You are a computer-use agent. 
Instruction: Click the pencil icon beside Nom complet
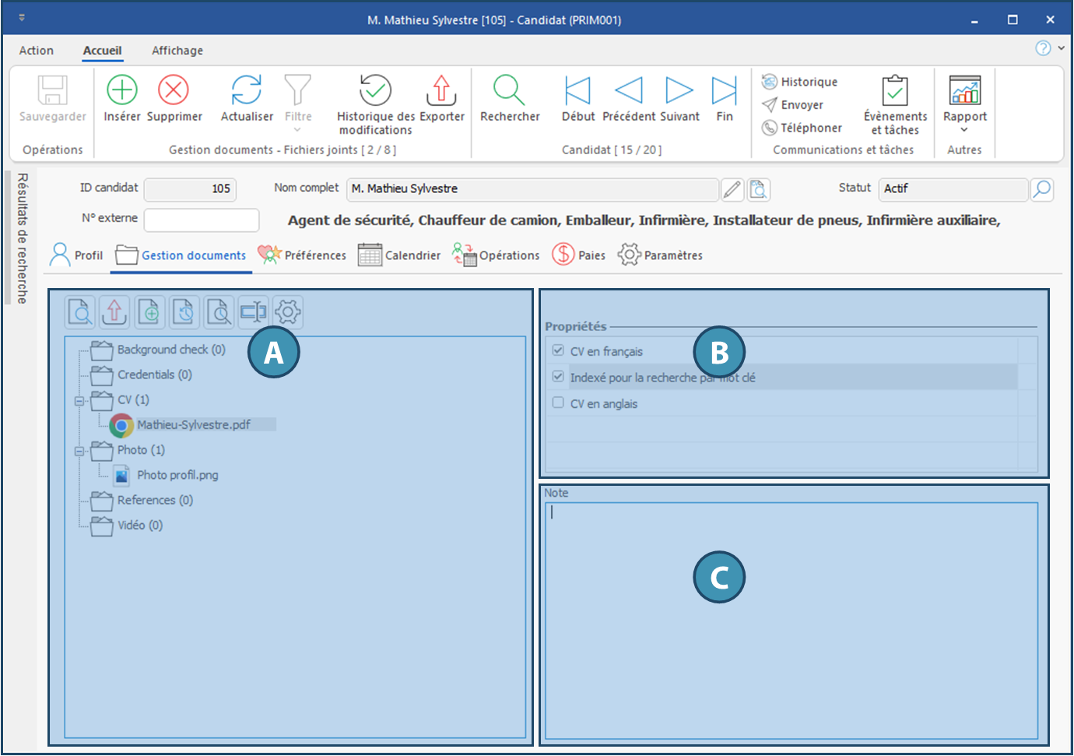(x=732, y=189)
